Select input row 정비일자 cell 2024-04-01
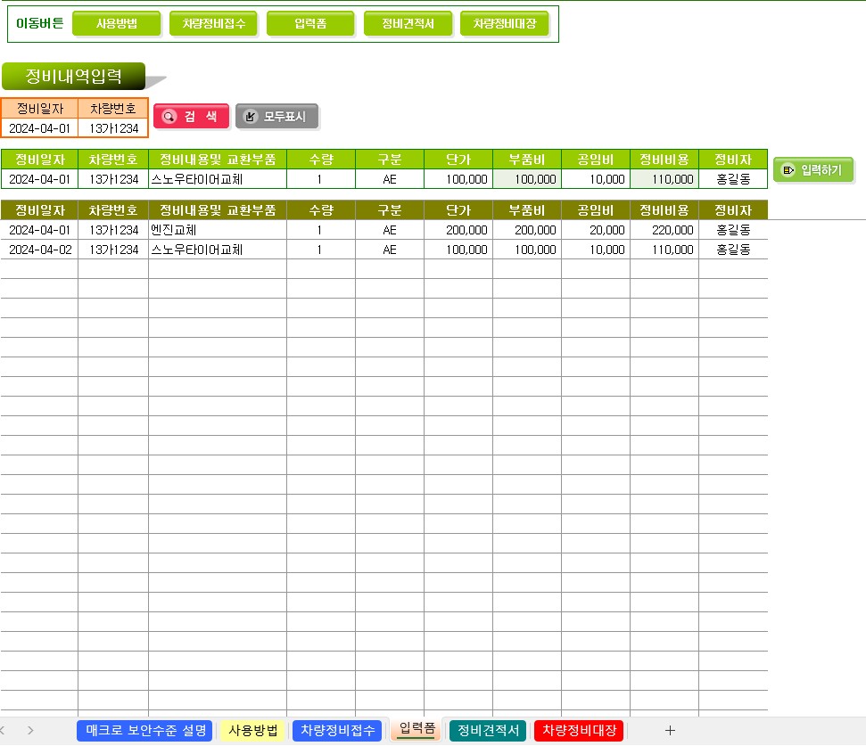Screen dimensions: 866x746 click(x=40, y=179)
